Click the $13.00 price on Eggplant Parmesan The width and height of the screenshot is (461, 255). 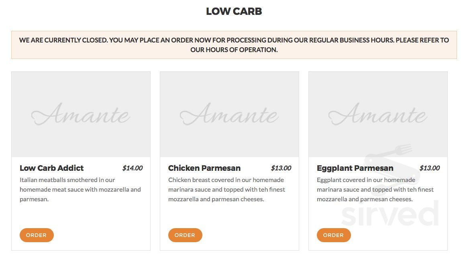(x=429, y=168)
